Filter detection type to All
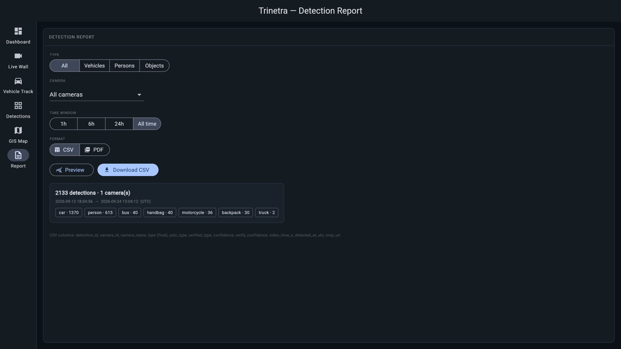This screenshot has height=349, width=621. point(64,66)
